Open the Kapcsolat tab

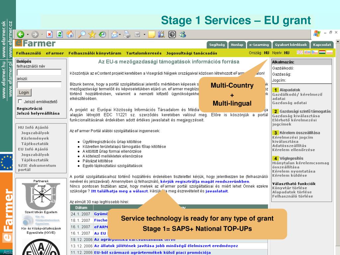(322, 45)
